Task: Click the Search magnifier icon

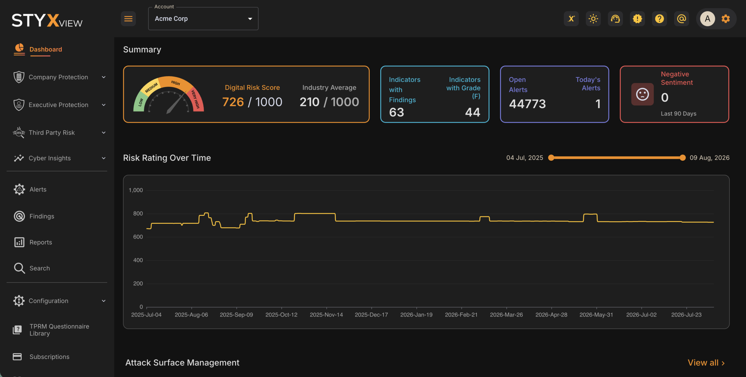Action: [x=19, y=268]
